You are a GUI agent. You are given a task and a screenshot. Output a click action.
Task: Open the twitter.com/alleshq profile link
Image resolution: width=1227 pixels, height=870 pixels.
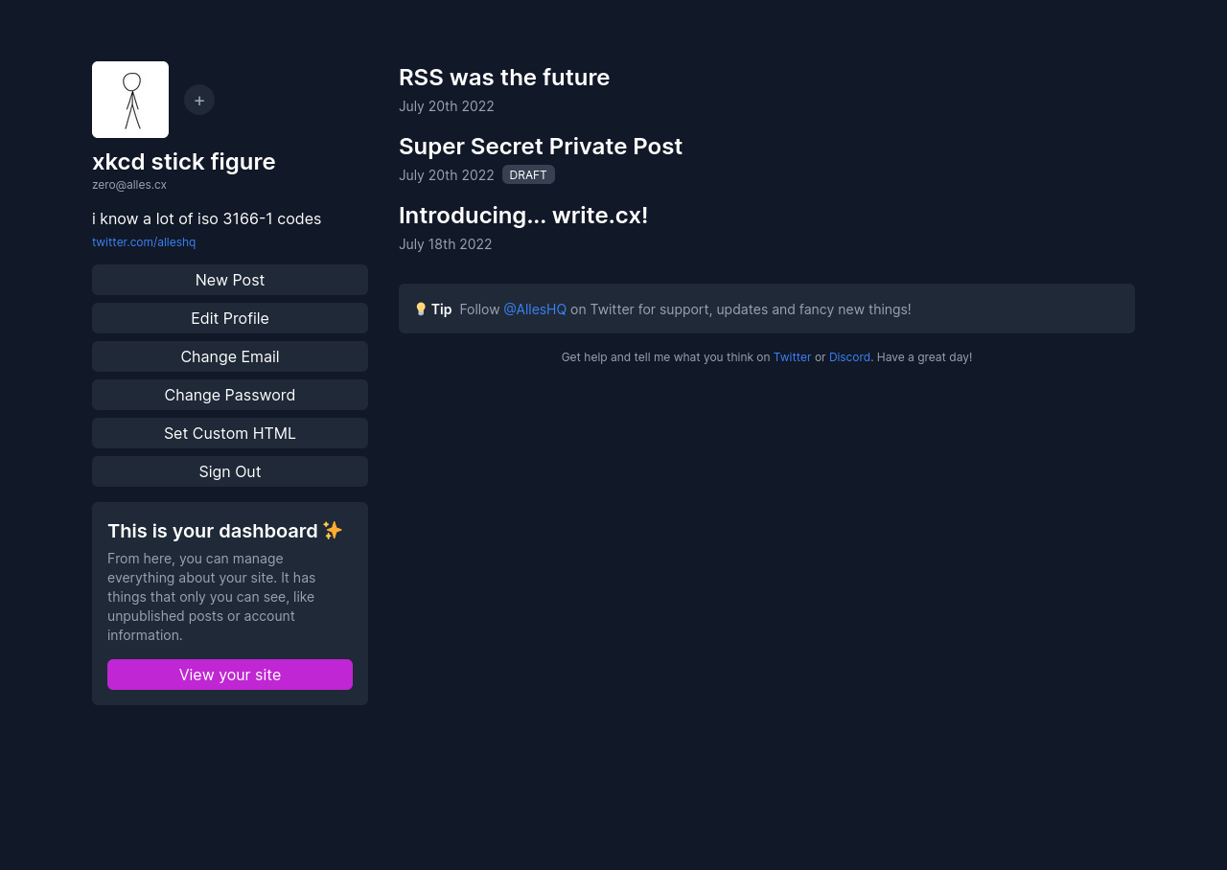(144, 242)
